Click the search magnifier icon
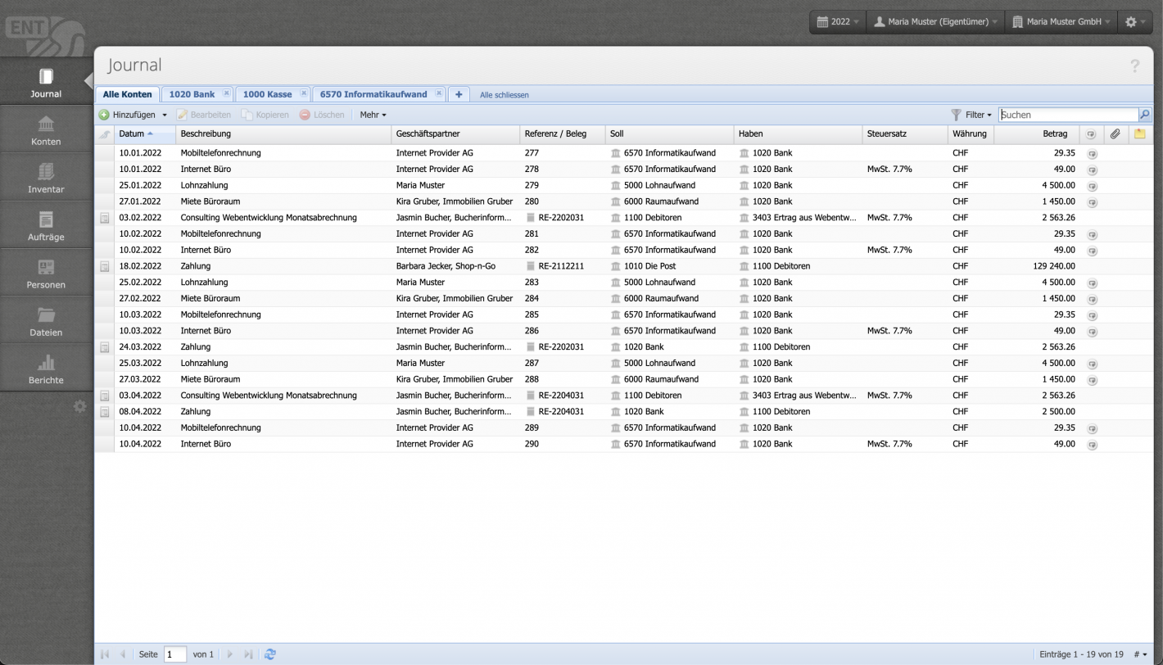 (1145, 115)
